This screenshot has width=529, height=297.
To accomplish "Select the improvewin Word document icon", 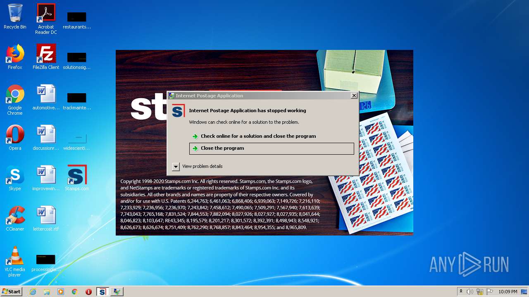I will coord(46,178).
